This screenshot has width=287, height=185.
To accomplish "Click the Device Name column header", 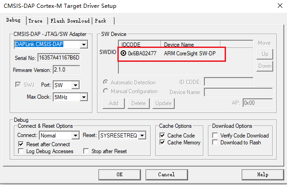I will pos(190,44).
